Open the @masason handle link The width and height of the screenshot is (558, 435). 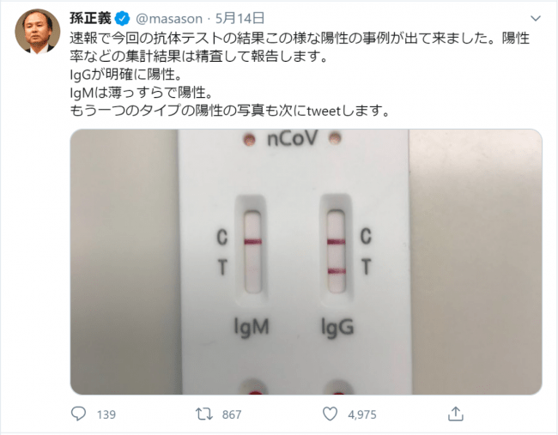pos(169,19)
